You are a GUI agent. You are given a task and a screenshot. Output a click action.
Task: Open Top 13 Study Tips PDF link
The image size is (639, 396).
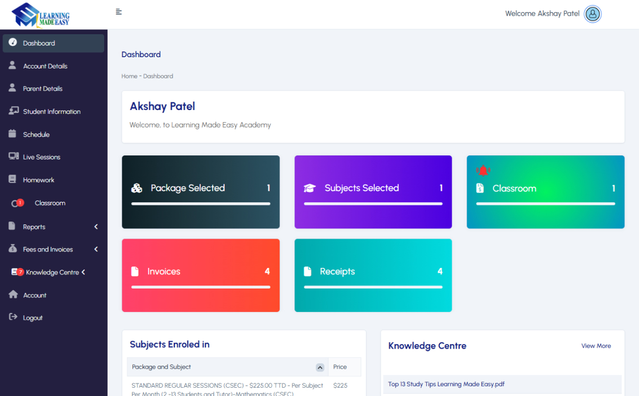446,384
